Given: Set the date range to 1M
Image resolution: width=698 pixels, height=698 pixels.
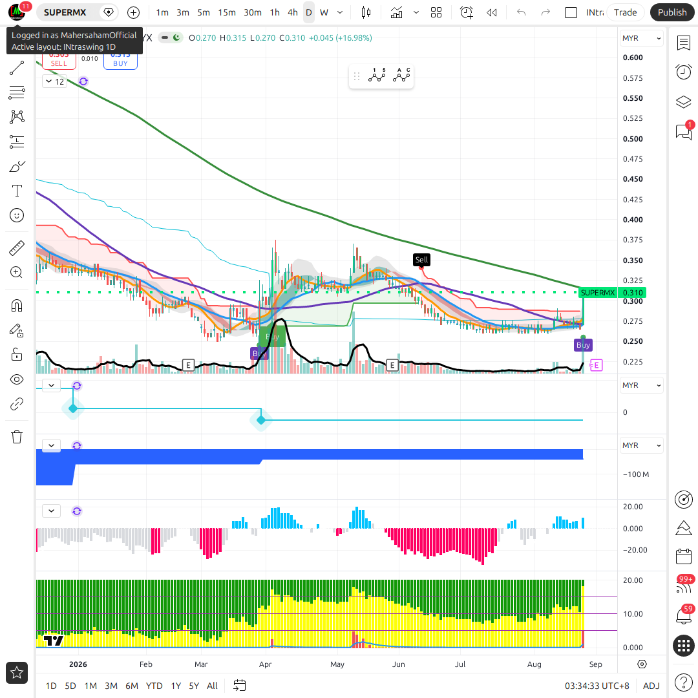Looking at the screenshot, I should (x=91, y=686).
